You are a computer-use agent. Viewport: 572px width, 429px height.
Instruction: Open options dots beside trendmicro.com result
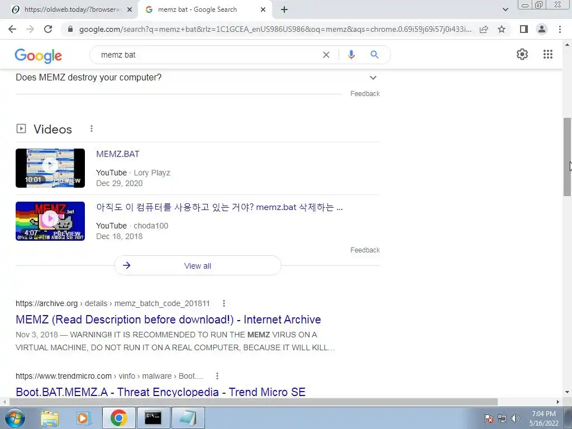[217, 376]
